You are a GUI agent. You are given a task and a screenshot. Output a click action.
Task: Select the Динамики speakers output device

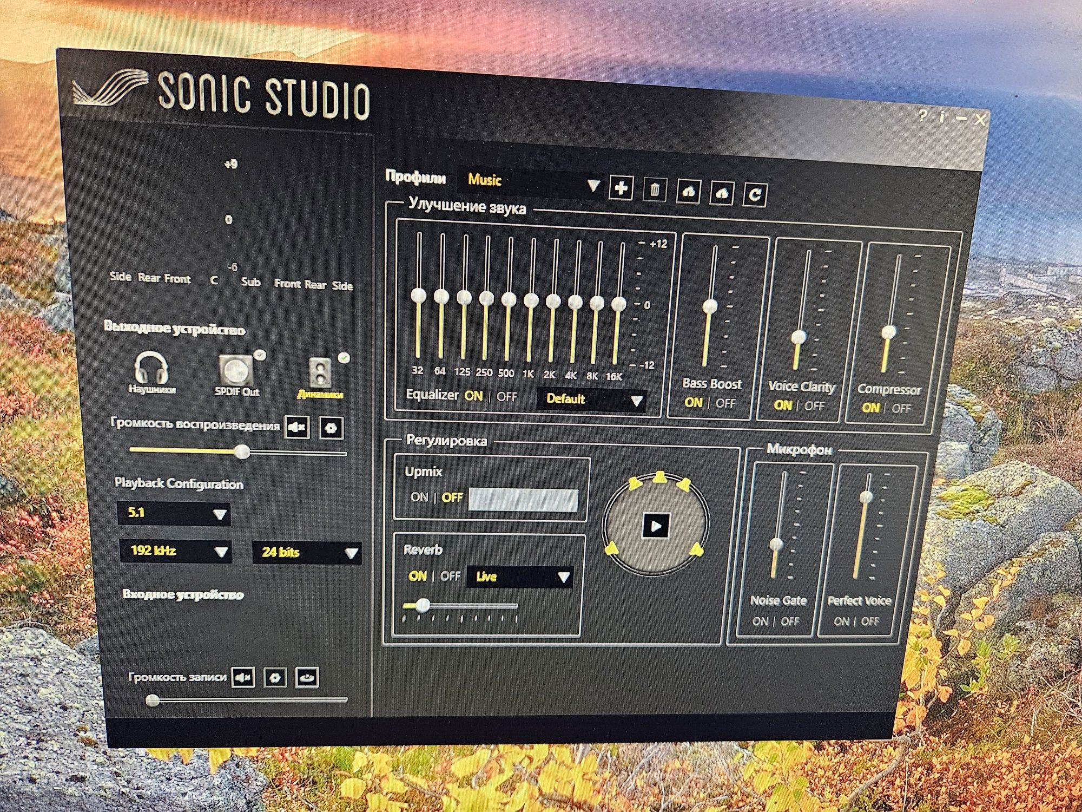[320, 378]
